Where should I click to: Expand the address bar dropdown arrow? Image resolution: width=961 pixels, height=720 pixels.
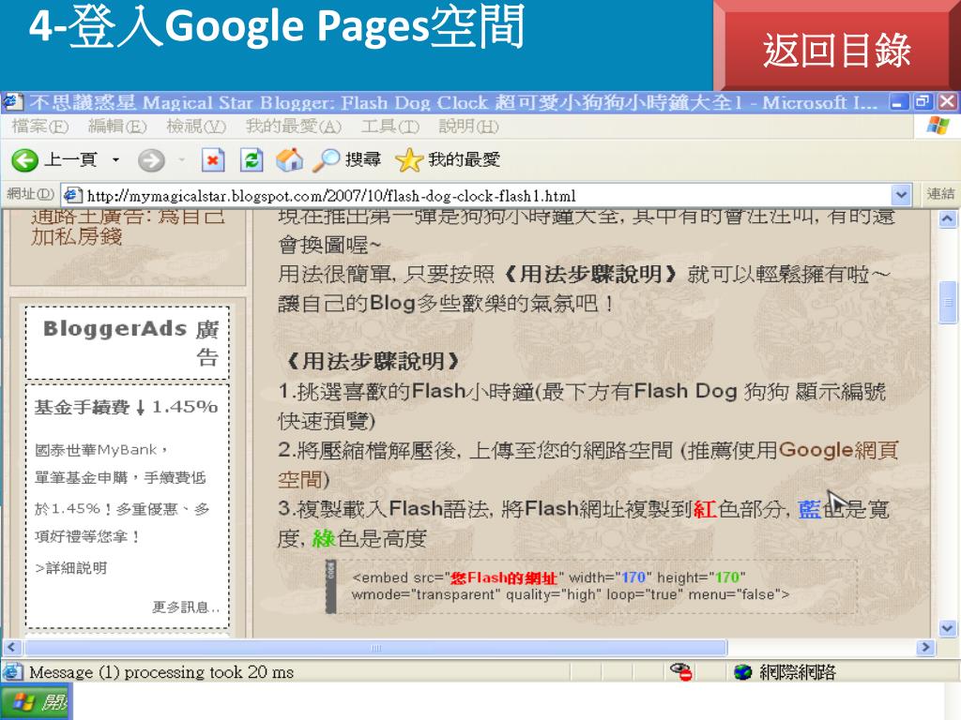click(900, 196)
